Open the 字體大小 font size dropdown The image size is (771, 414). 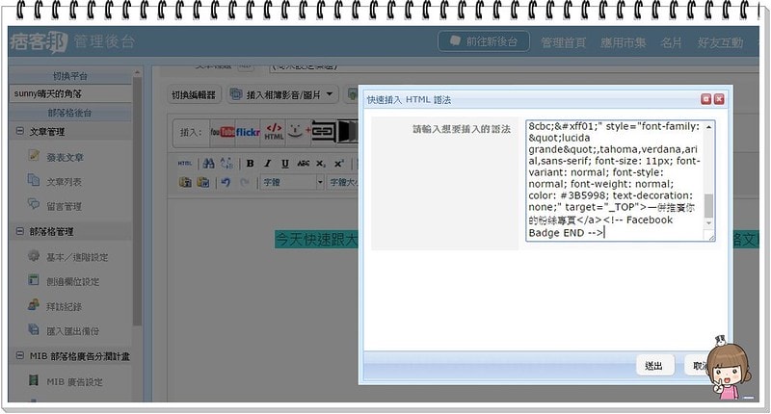pos(343,182)
